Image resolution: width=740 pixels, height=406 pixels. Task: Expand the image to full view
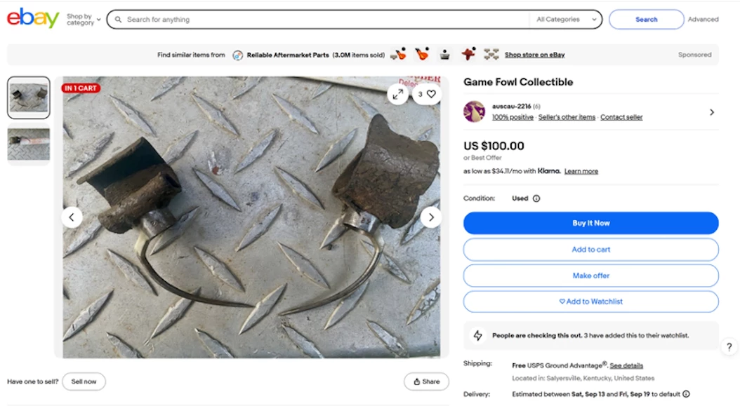click(398, 94)
